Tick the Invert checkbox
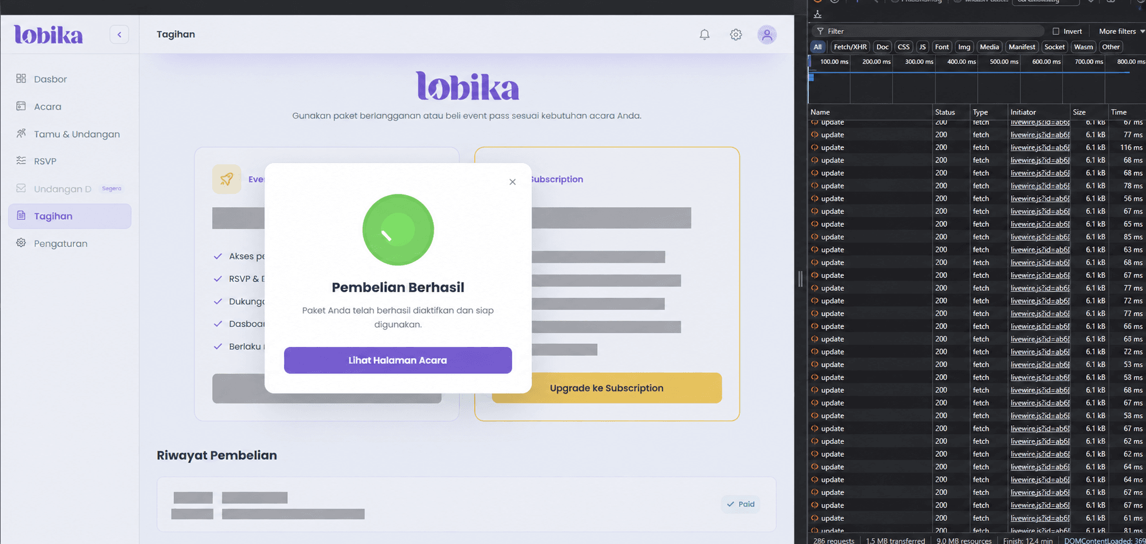 pos(1056,31)
